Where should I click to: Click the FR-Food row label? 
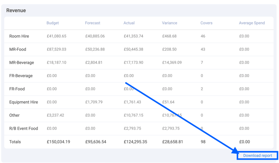[17, 89]
